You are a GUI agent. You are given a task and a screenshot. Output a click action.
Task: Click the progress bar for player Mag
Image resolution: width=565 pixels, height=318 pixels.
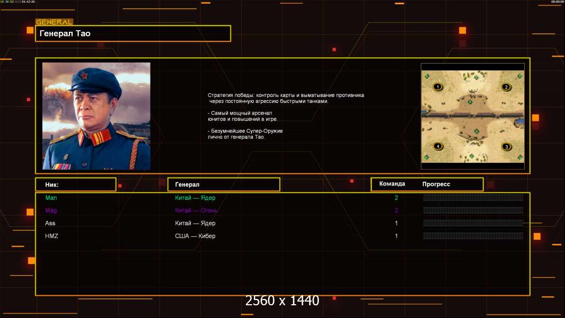473,210
